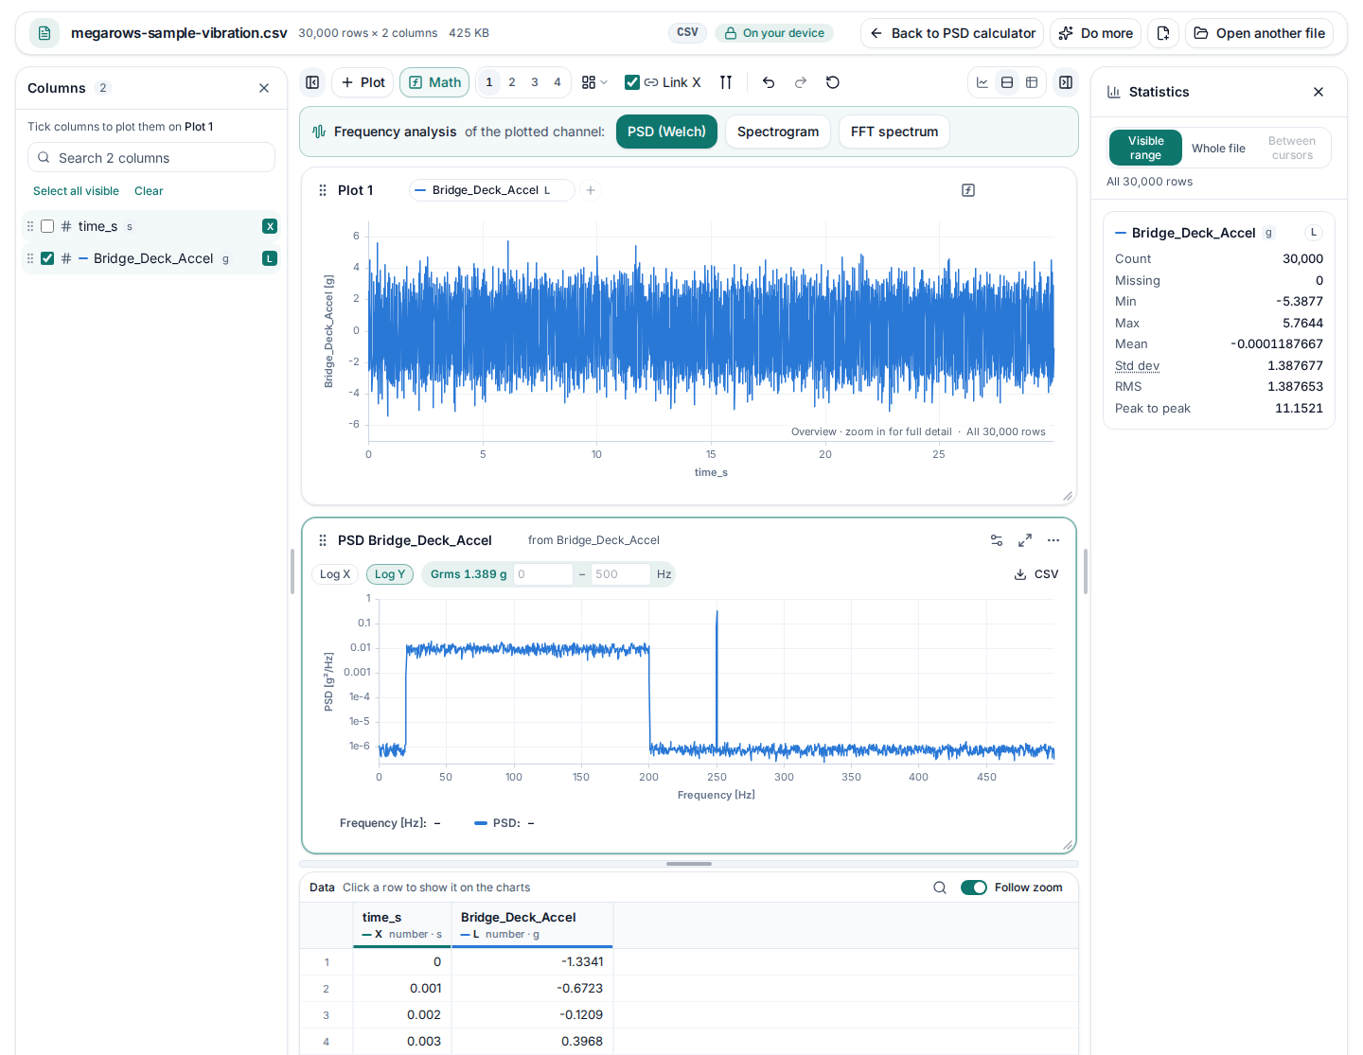This screenshot has height=1055, width=1363.
Task: Click the undo arrow icon
Action: click(x=769, y=82)
